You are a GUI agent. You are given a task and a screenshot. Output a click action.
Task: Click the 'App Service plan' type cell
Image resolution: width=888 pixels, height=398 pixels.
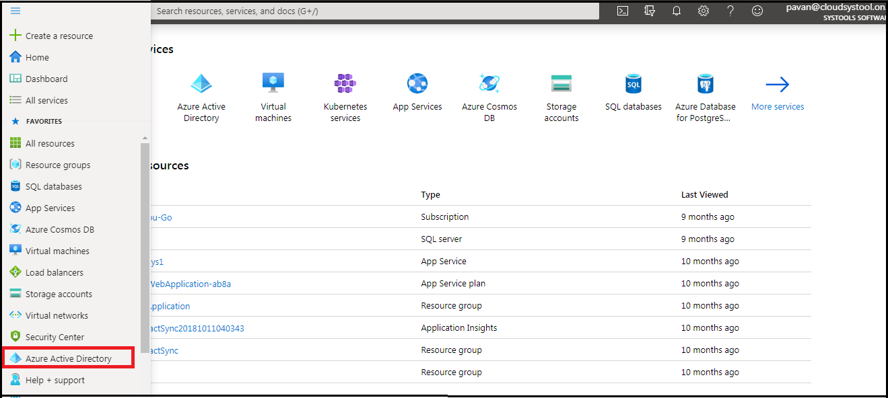click(452, 284)
